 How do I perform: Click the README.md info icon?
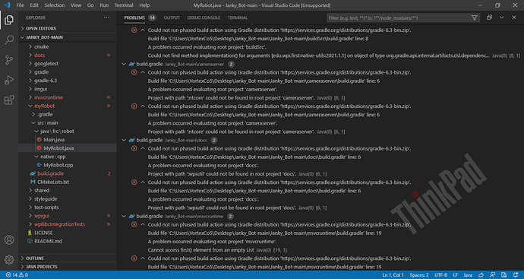point(30,241)
